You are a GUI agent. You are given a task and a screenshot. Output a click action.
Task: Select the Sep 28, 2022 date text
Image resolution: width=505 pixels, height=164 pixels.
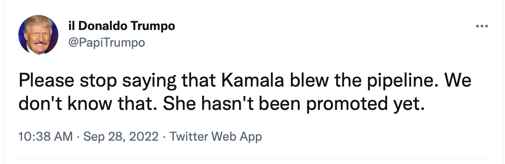tap(121, 136)
